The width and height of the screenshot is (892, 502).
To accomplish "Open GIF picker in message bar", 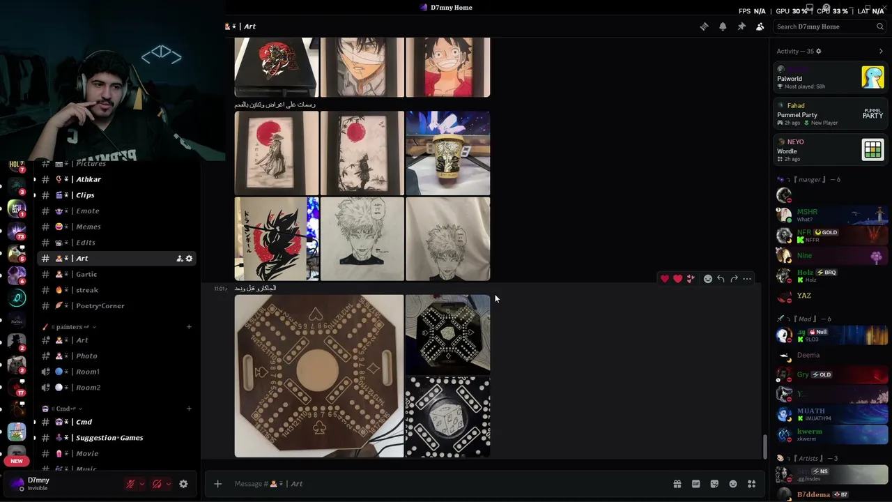I will pyautogui.click(x=695, y=484).
